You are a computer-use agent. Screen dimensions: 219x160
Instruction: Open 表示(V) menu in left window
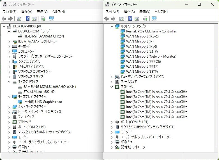click(42, 11)
